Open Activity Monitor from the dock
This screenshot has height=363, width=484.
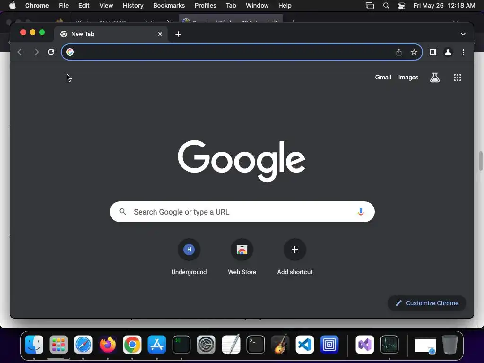(389, 345)
